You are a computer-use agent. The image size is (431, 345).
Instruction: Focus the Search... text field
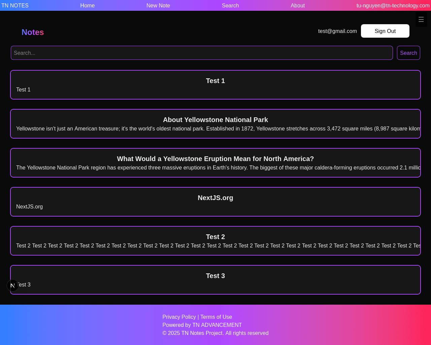coord(202,53)
